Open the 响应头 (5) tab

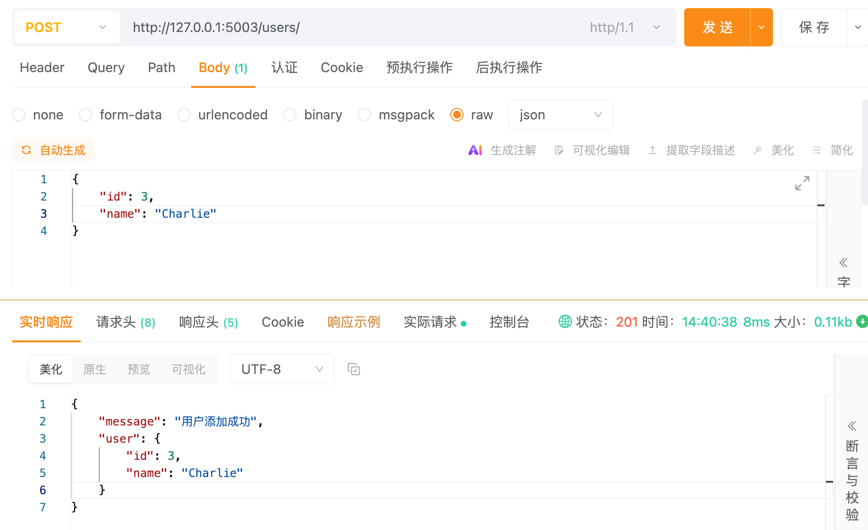(209, 322)
